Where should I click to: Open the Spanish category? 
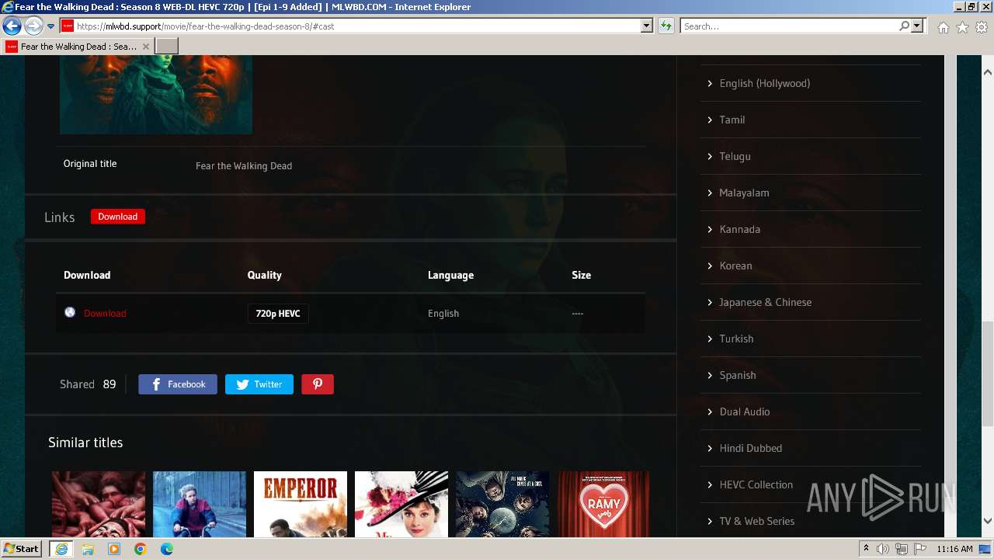coord(738,375)
